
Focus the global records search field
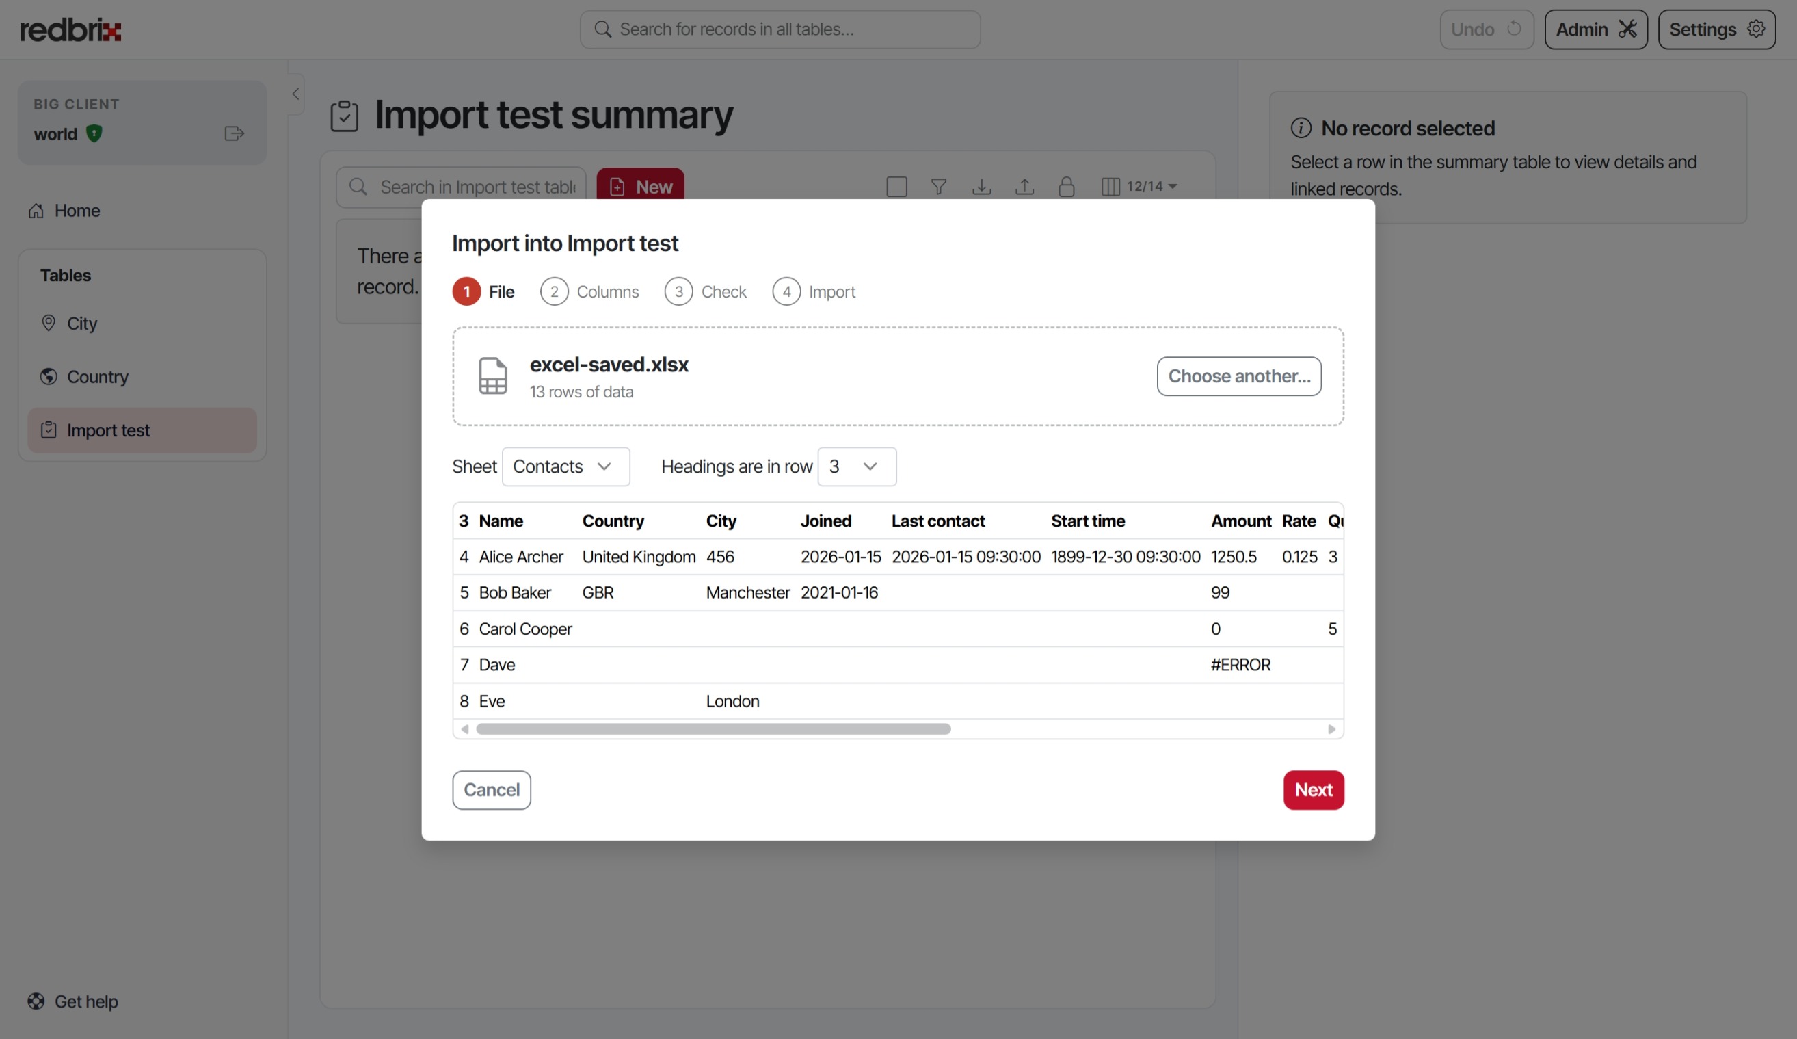(780, 29)
